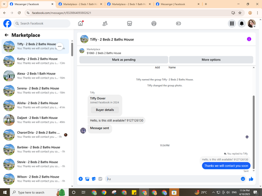Go to the Home feed icon
Image resolution: width=262 pixels, height=196 pixels.
[81, 24]
